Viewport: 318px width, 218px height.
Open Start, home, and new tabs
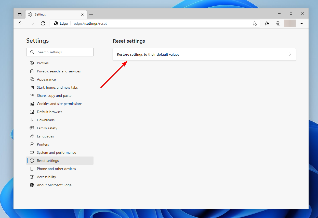60,87
